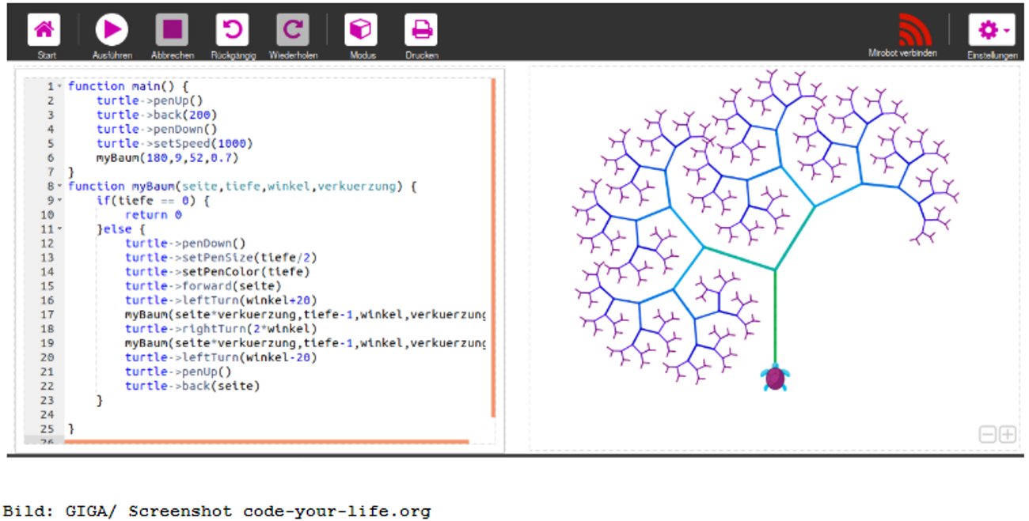
Task: Collapse the main function fold arrow
Action: click(x=59, y=86)
